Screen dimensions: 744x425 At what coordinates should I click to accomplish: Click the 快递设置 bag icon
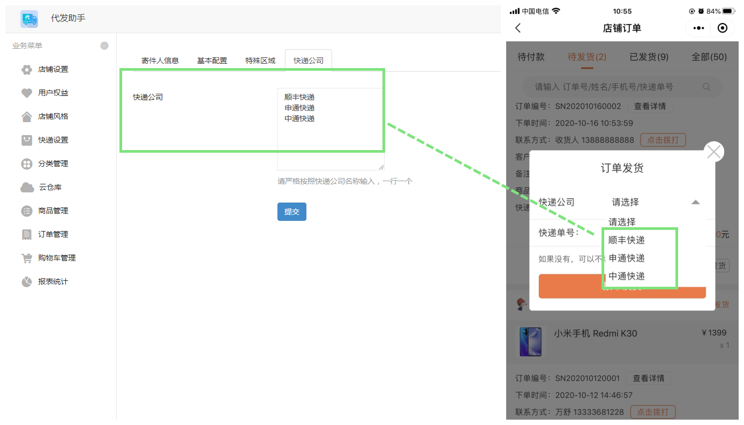[x=27, y=140]
